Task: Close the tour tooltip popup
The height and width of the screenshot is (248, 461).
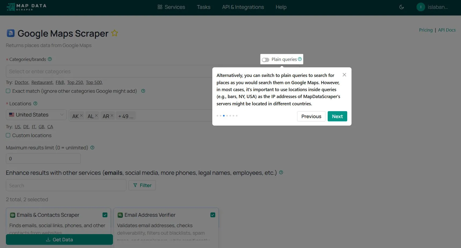Action: [345, 75]
